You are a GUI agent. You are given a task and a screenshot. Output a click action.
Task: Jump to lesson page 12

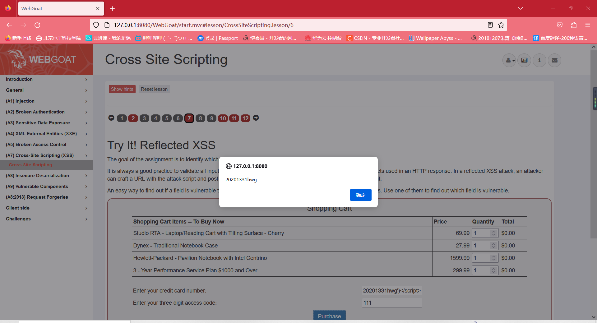point(245,118)
